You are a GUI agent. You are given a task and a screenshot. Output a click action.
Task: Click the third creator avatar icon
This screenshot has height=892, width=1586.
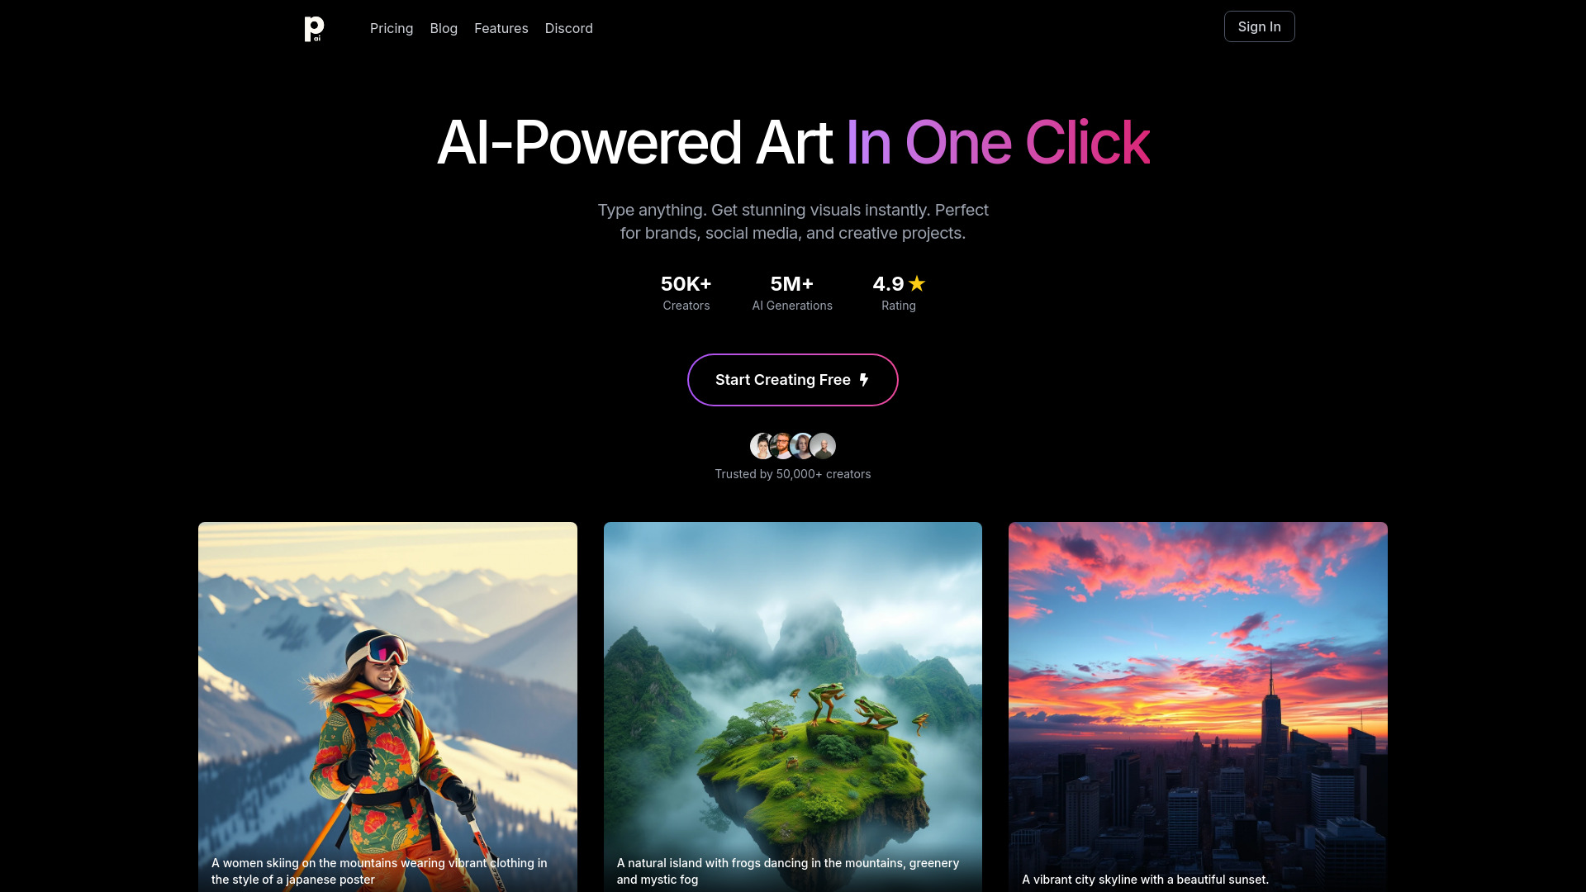pos(803,445)
